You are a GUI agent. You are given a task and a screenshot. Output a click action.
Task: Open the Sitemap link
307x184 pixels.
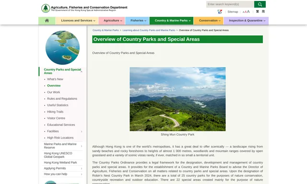tap(233, 11)
